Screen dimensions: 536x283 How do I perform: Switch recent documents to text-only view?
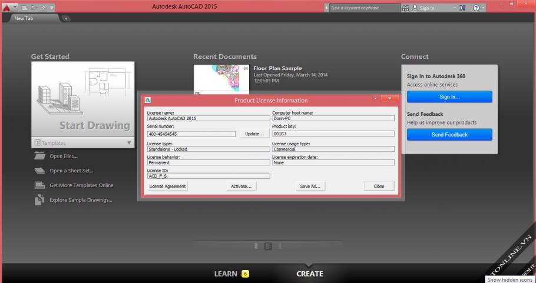(280, 246)
